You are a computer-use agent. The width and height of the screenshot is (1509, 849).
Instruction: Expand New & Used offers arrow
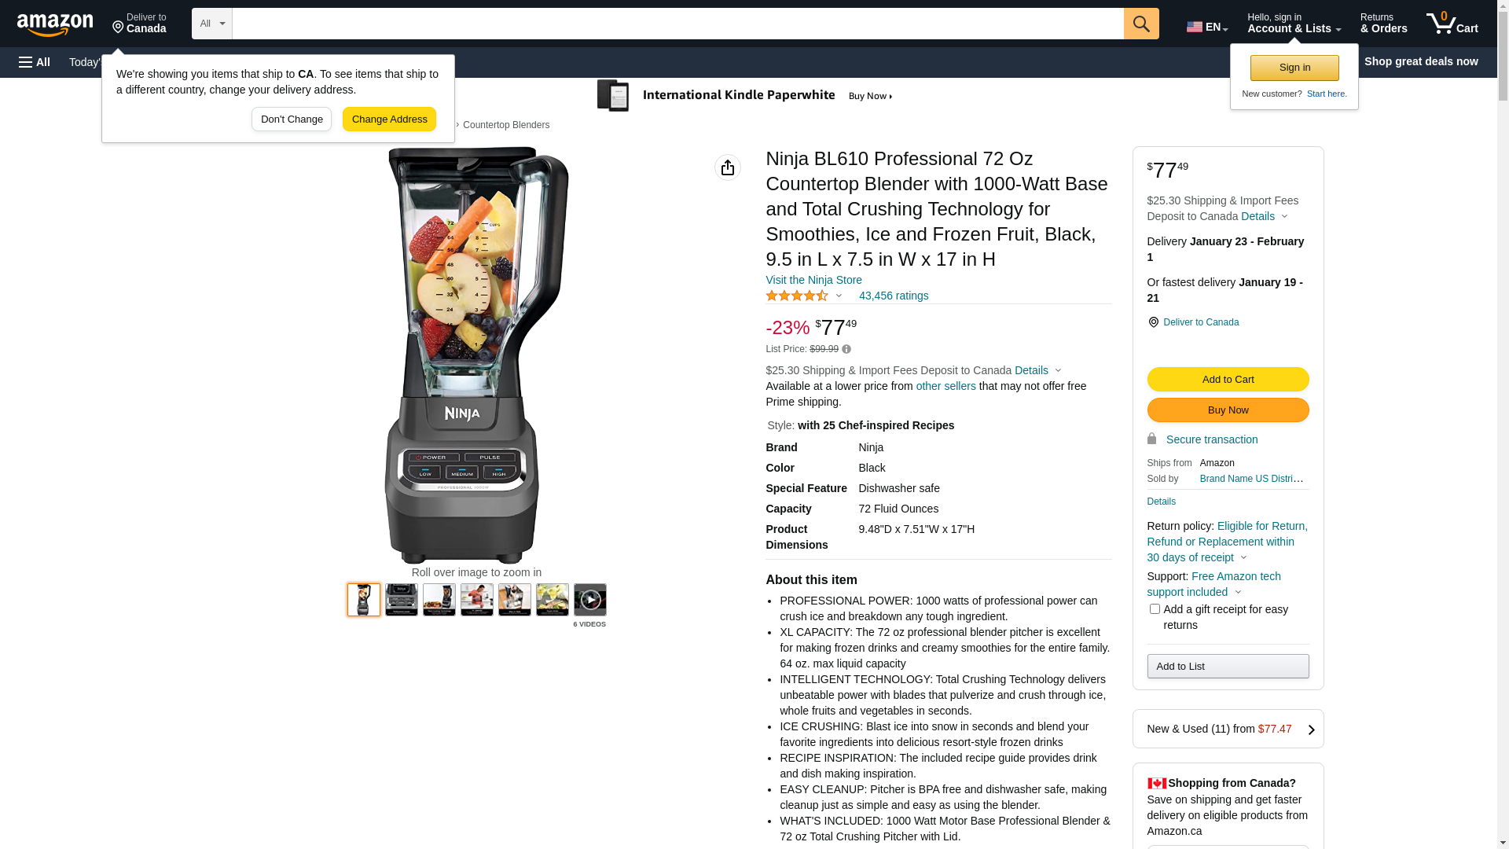(x=1310, y=730)
